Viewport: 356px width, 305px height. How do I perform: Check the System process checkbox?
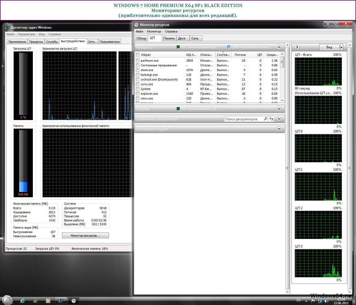tap(137, 89)
